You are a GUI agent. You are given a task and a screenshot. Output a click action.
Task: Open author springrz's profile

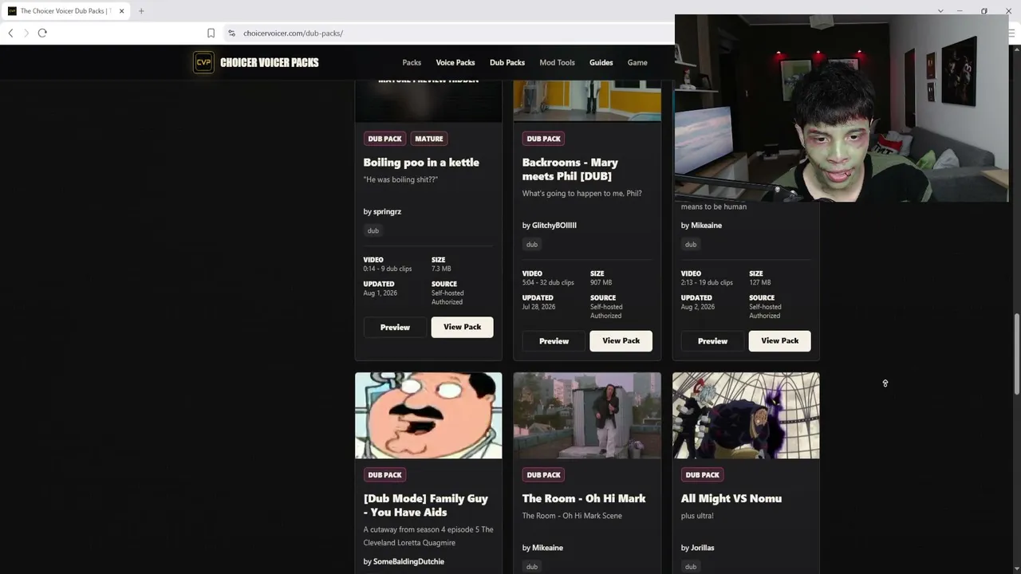coord(387,211)
